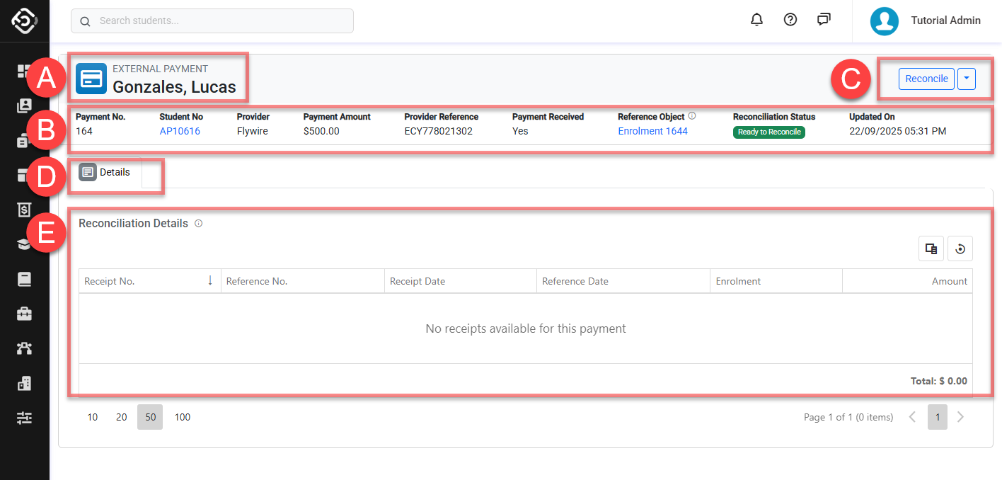Click the Reconcile button
This screenshot has width=1002, height=480.
[x=926, y=79]
